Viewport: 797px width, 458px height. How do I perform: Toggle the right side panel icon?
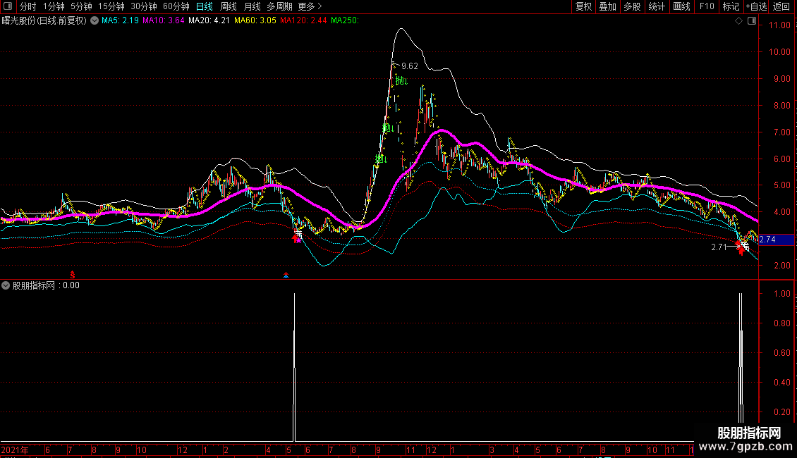pyautogui.click(x=752, y=21)
